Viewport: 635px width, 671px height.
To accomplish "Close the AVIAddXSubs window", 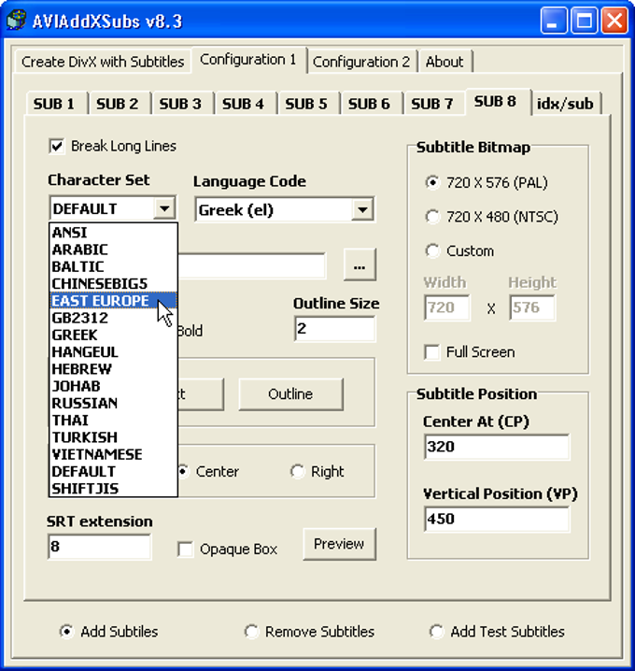I will pos(614,21).
